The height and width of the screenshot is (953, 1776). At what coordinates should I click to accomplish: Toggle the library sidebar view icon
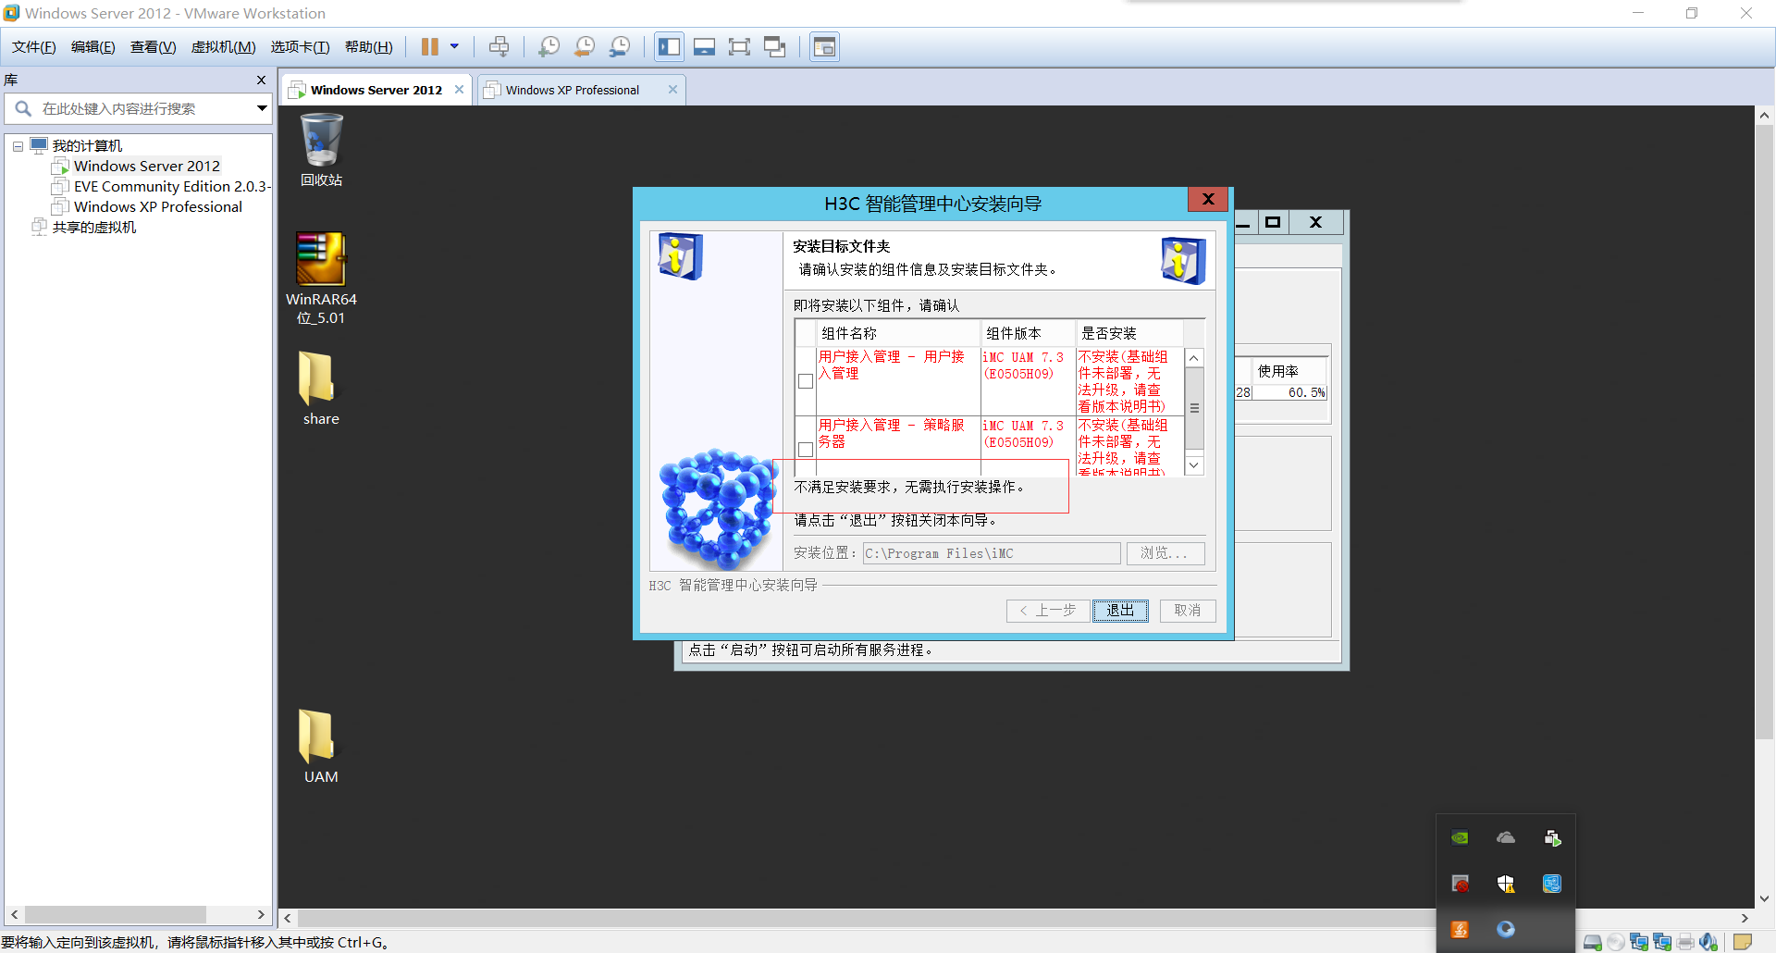tap(670, 47)
